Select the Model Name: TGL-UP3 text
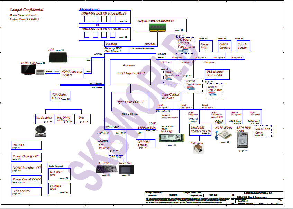293x209 pixels. click(24, 15)
